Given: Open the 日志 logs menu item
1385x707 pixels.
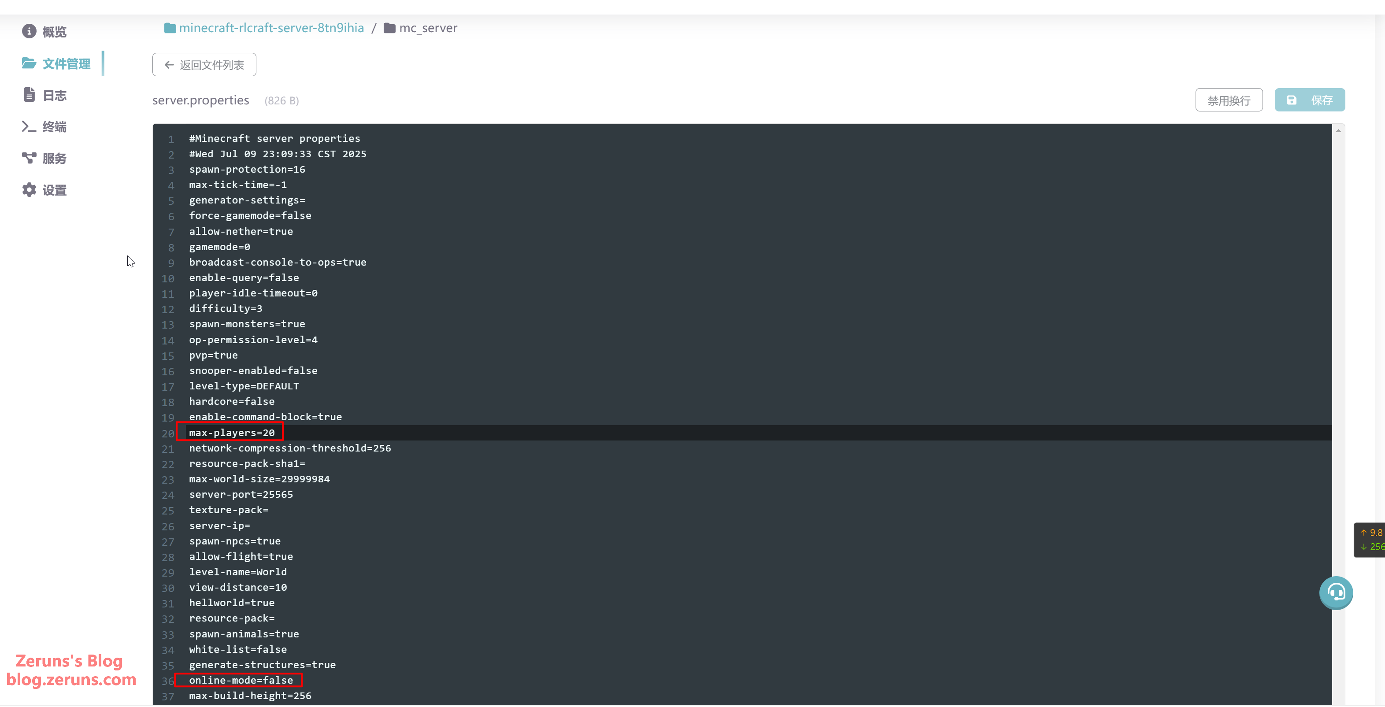Looking at the screenshot, I should (54, 96).
